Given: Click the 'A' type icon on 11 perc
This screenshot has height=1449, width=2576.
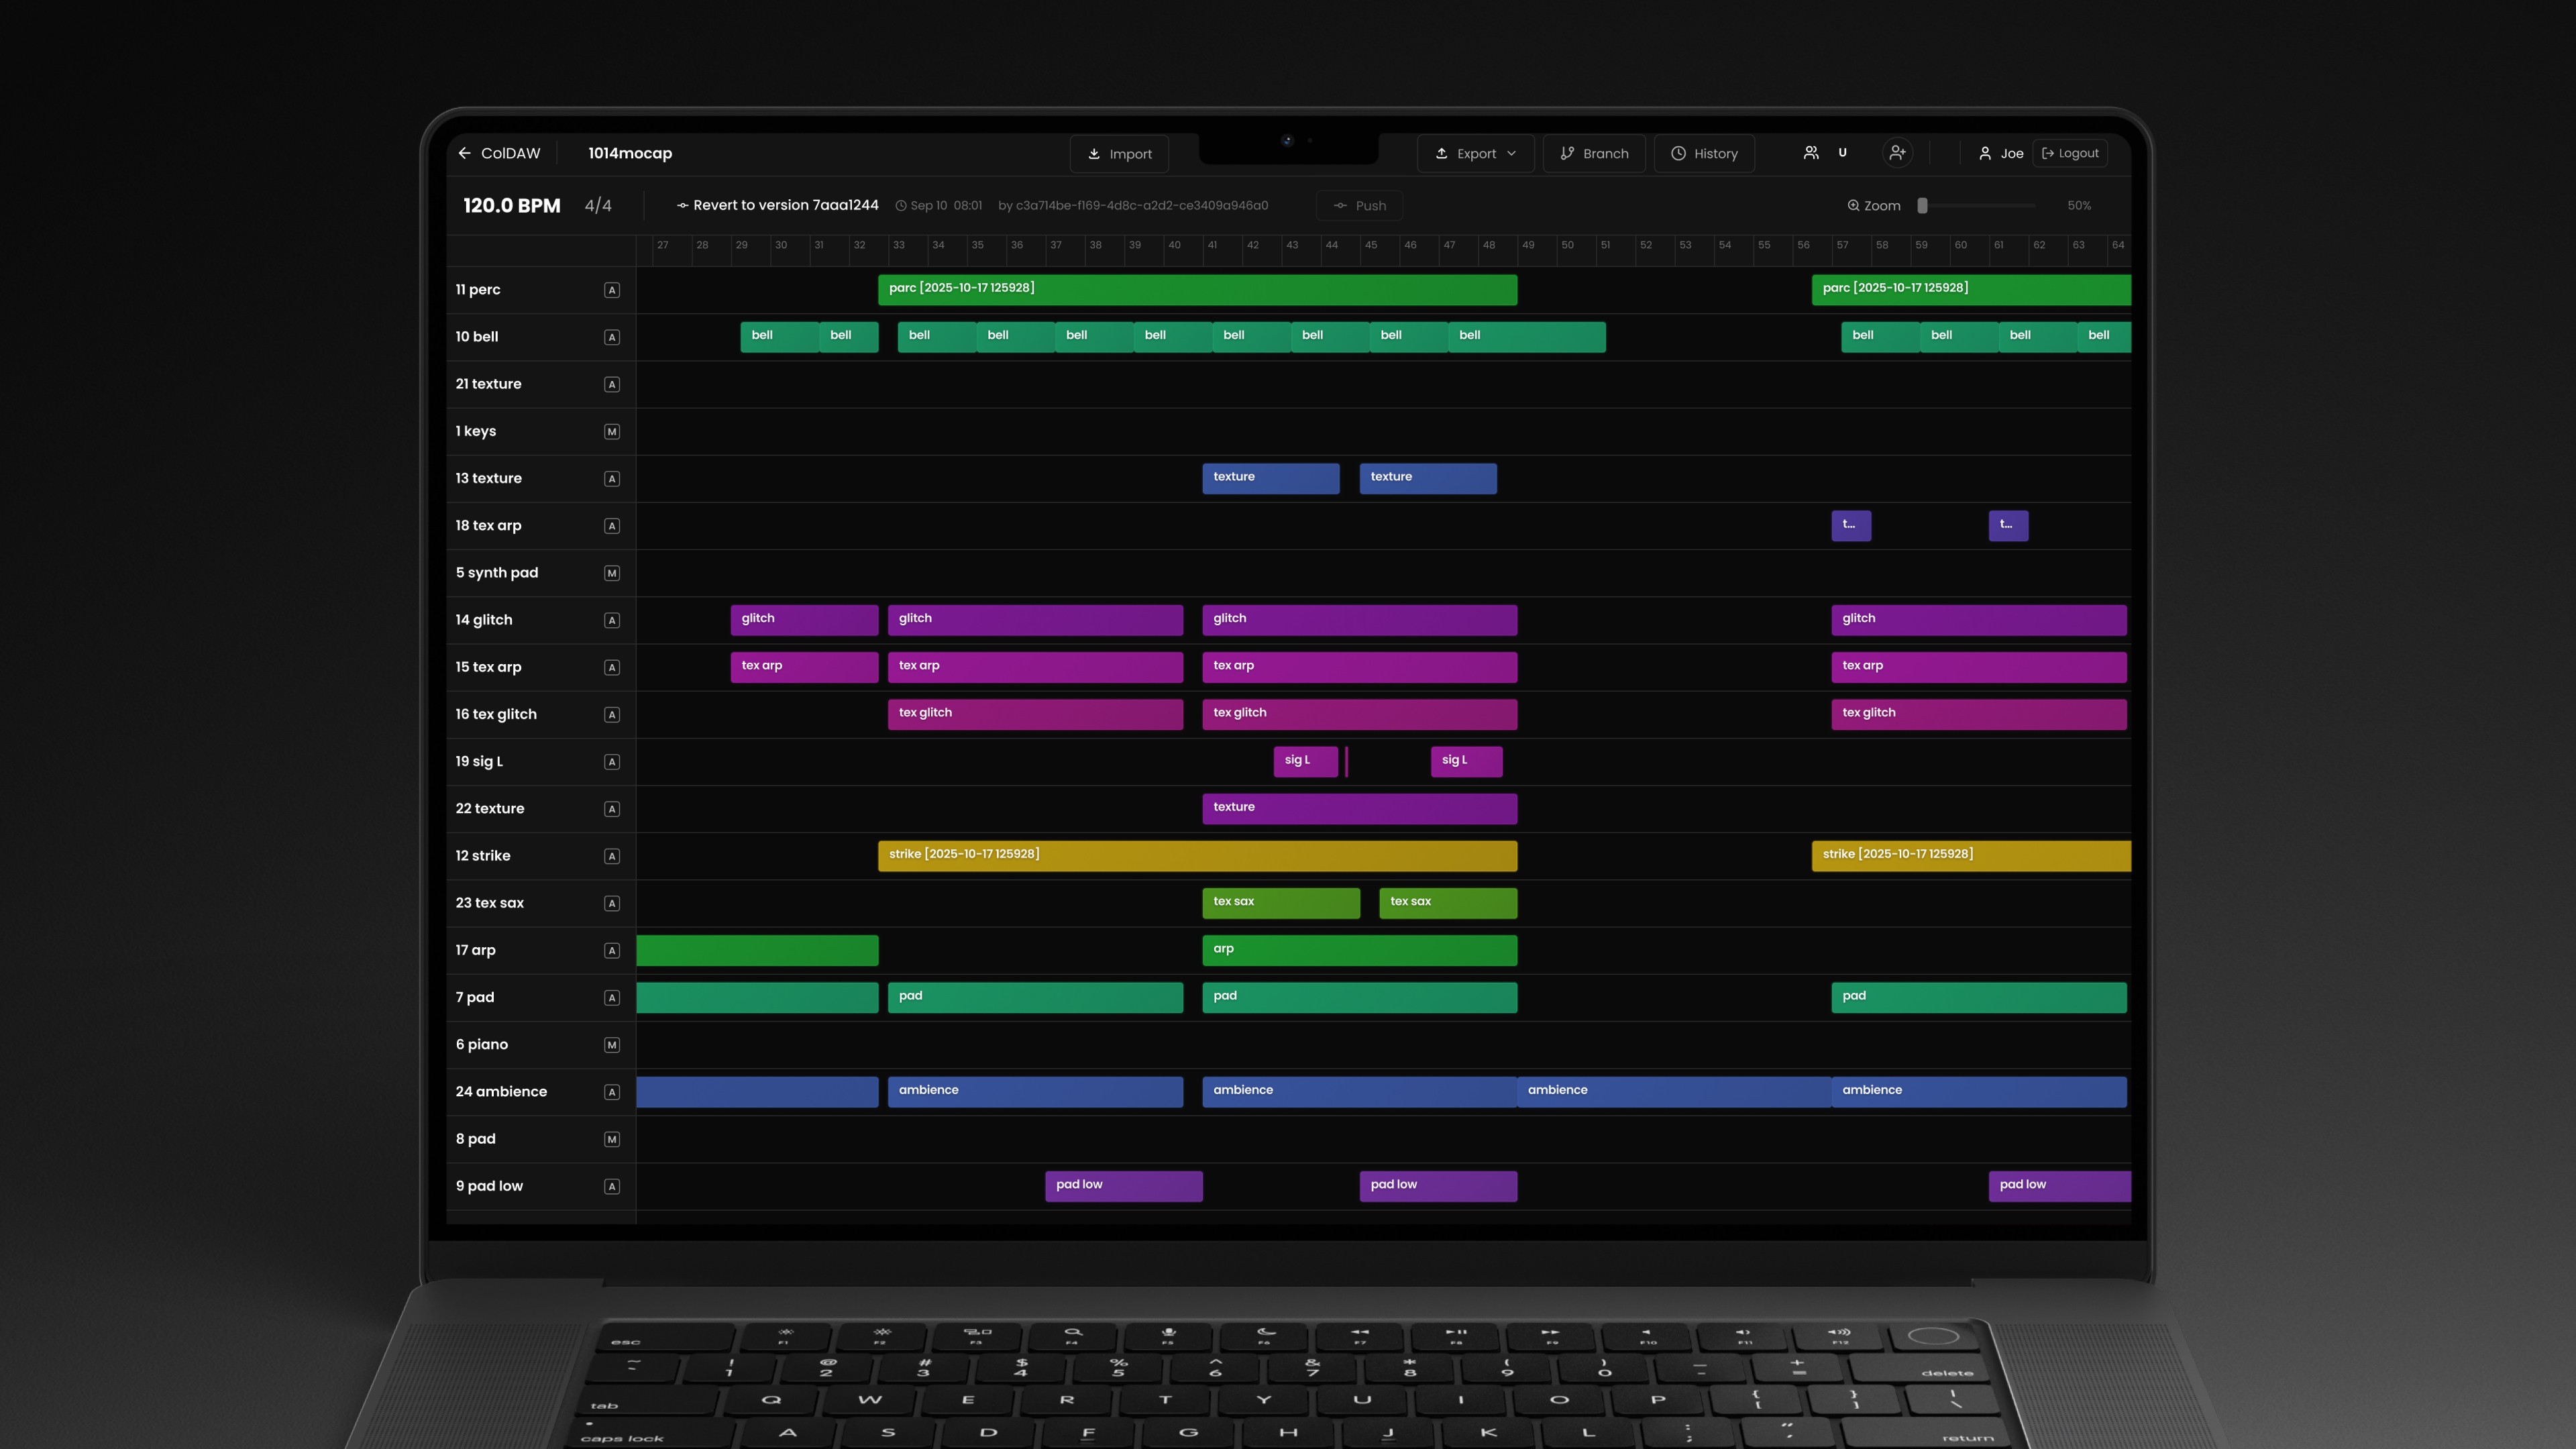Looking at the screenshot, I should coord(611,290).
